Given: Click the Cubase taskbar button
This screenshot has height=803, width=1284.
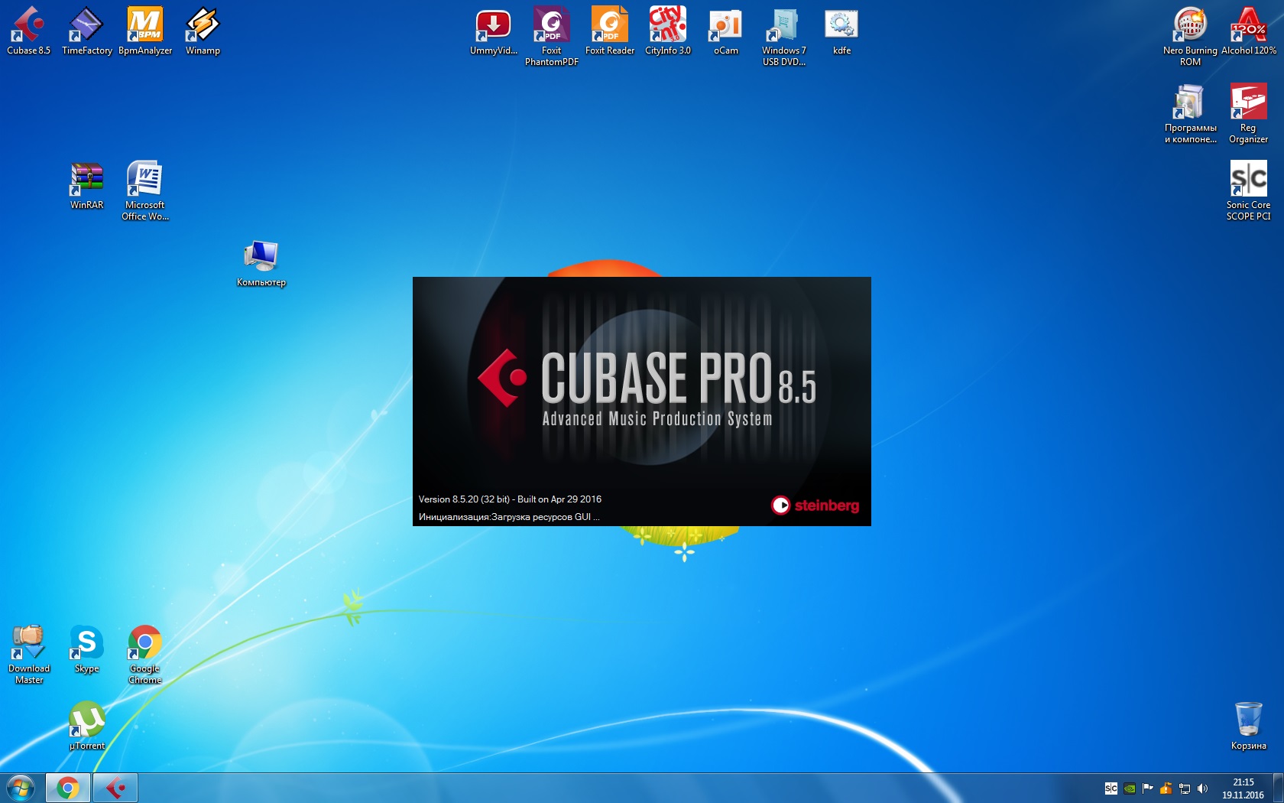Looking at the screenshot, I should click(115, 788).
